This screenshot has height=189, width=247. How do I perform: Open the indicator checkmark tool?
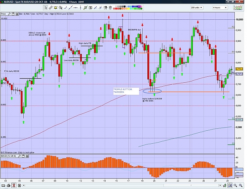(x=85, y=7)
